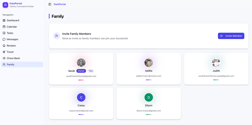Open Dashboard from the sidebar

point(13,20)
